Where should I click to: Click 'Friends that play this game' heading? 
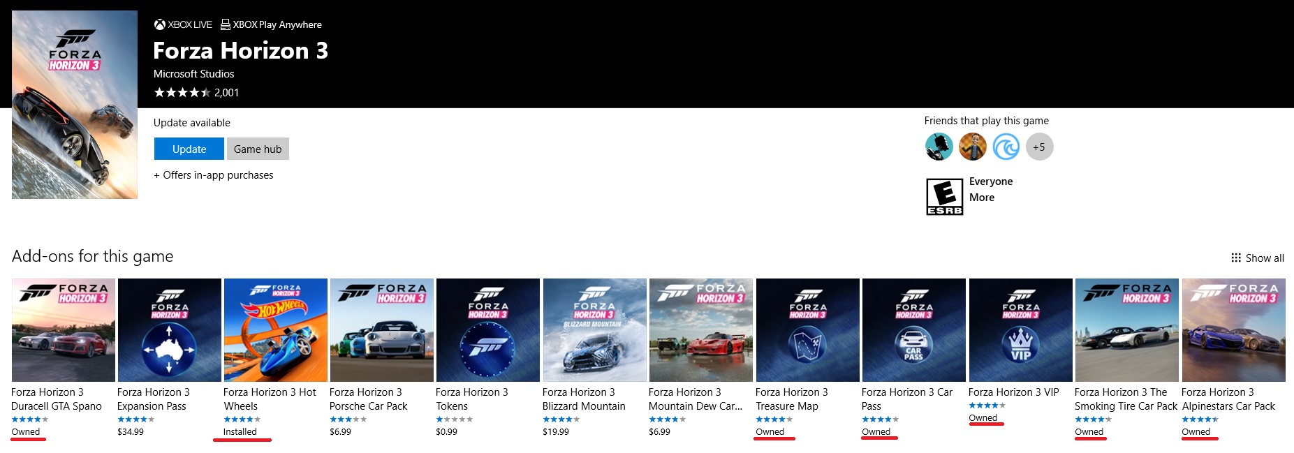pos(987,121)
